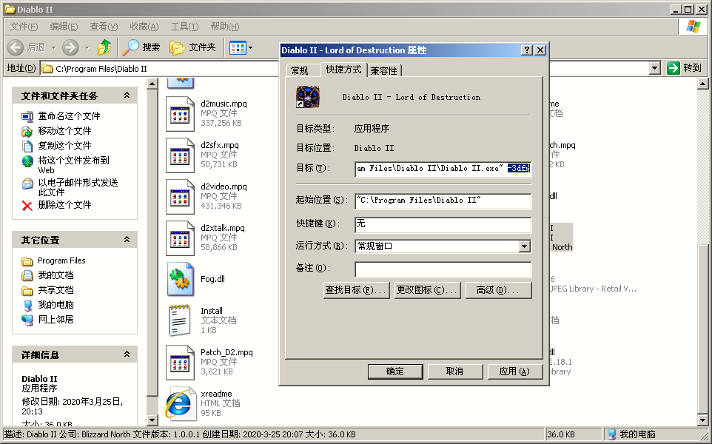
Task: Click the 起始位置(S) text field
Action: [443, 201]
